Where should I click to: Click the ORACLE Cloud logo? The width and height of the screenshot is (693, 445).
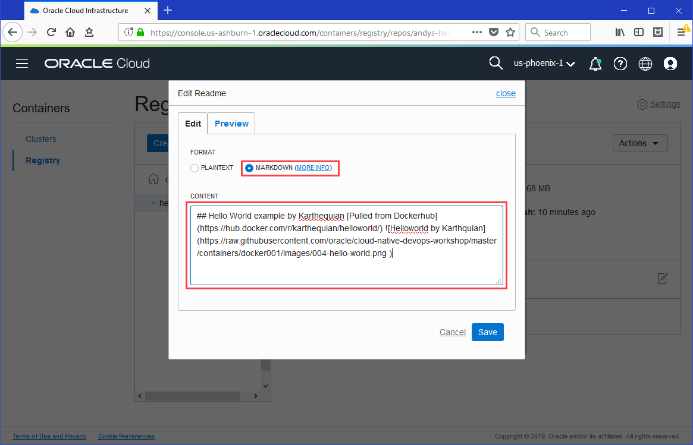coord(97,64)
